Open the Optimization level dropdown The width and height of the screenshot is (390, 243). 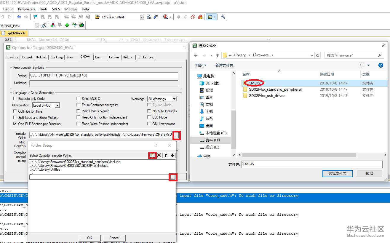point(57,105)
